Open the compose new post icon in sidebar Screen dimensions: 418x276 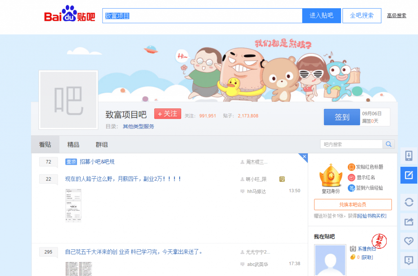click(x=409, y=175)
